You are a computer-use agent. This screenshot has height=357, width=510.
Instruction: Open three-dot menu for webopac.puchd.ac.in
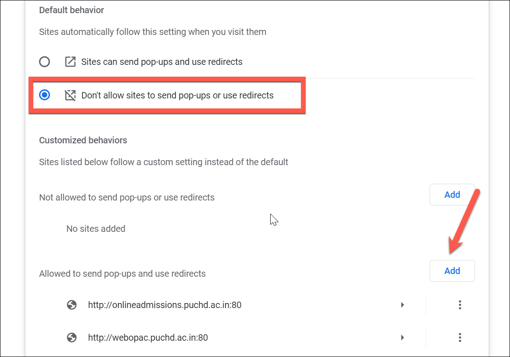pos(460,337)
